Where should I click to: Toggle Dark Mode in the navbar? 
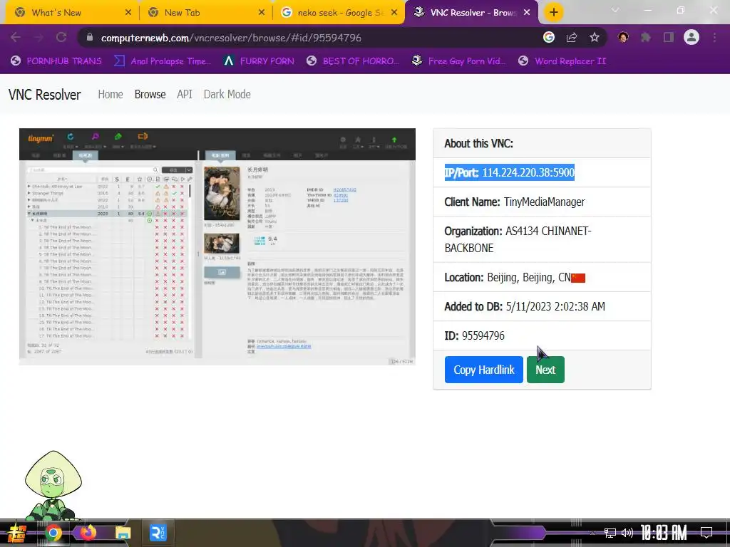(227, 95)
